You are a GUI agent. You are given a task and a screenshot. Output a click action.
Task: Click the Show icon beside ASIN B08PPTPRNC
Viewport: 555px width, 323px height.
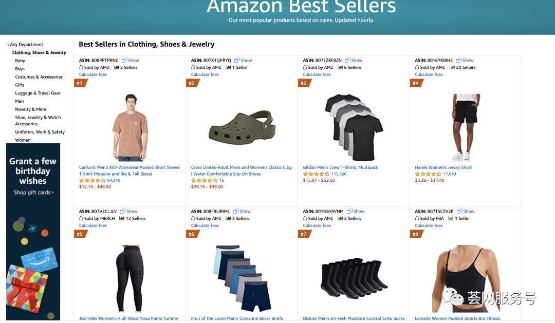[124, 60]
